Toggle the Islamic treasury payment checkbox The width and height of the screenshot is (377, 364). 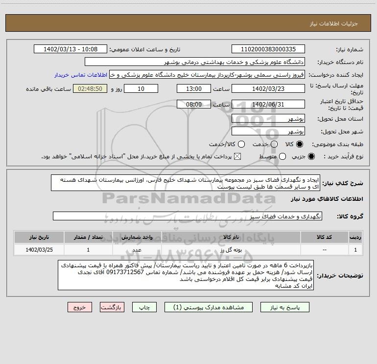237,157
